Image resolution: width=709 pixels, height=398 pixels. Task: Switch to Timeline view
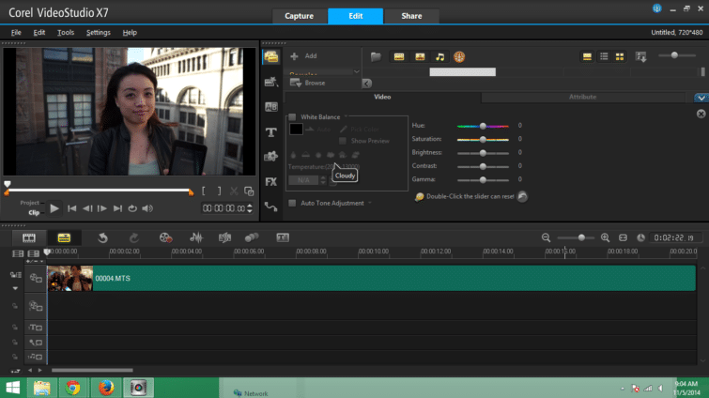64,237
